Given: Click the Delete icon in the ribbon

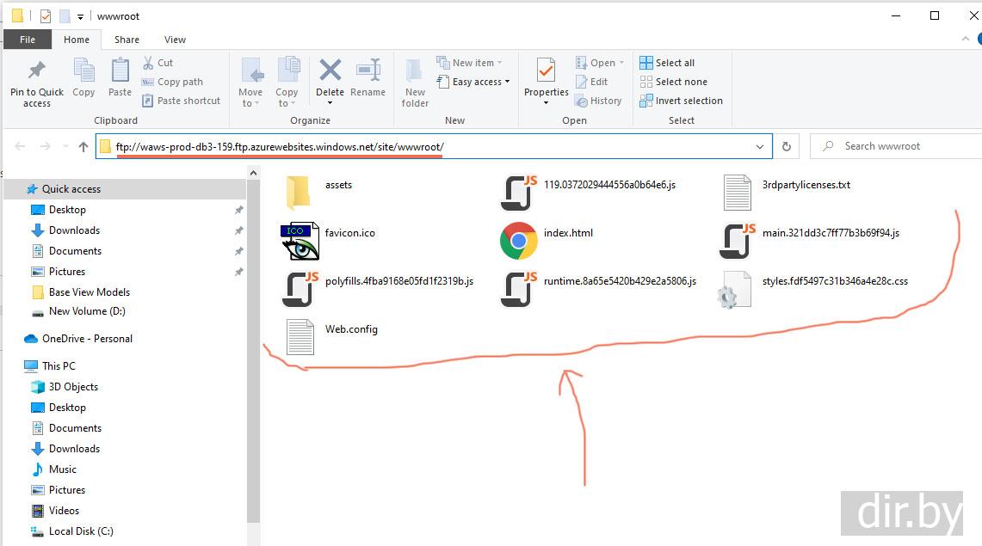Looking at the screenshot, I should point(330,71).
